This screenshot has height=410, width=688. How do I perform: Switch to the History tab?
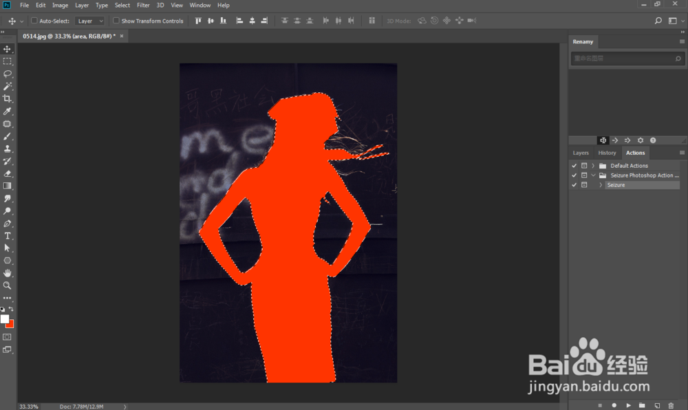tap(607, 153)
